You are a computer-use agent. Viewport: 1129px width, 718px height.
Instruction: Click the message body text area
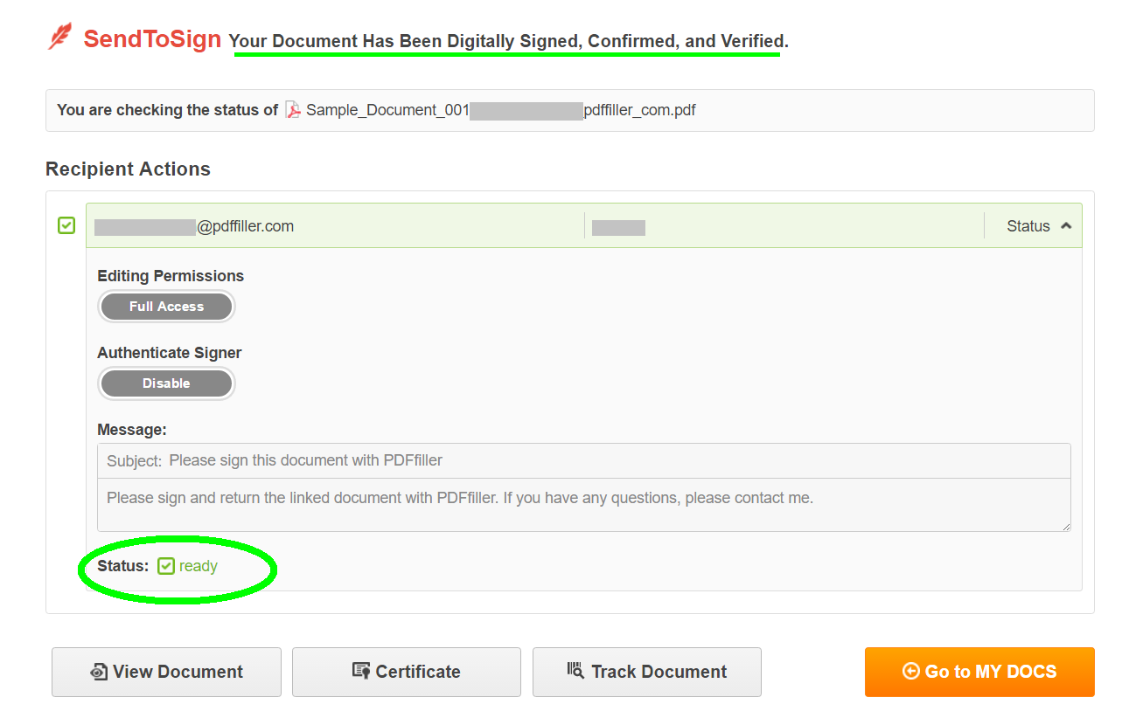(583, 505)
